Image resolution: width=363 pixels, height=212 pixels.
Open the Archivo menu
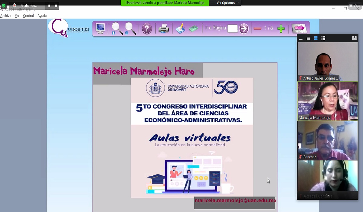[x=6, y=16]
